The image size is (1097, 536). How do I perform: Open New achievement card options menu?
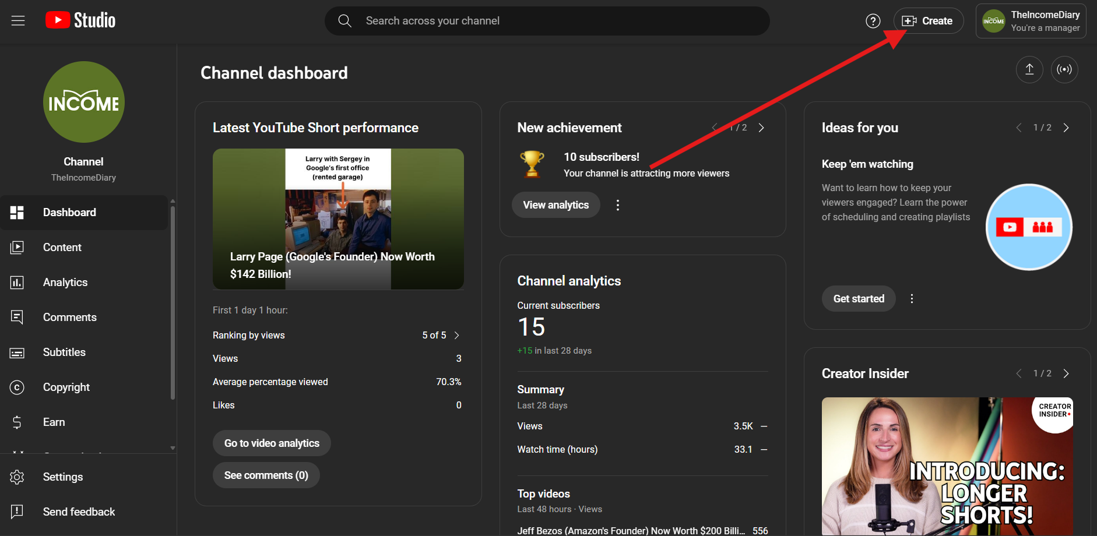pyautogui.click(x=618, y=205)
